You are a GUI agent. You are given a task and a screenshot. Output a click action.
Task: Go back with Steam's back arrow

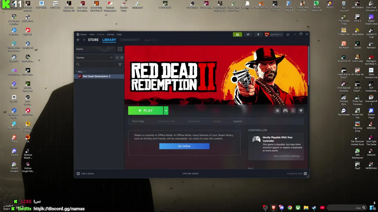(78, 40)
